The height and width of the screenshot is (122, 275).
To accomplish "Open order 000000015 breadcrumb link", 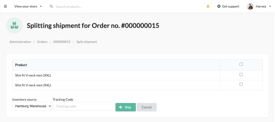I will [62, 42].
